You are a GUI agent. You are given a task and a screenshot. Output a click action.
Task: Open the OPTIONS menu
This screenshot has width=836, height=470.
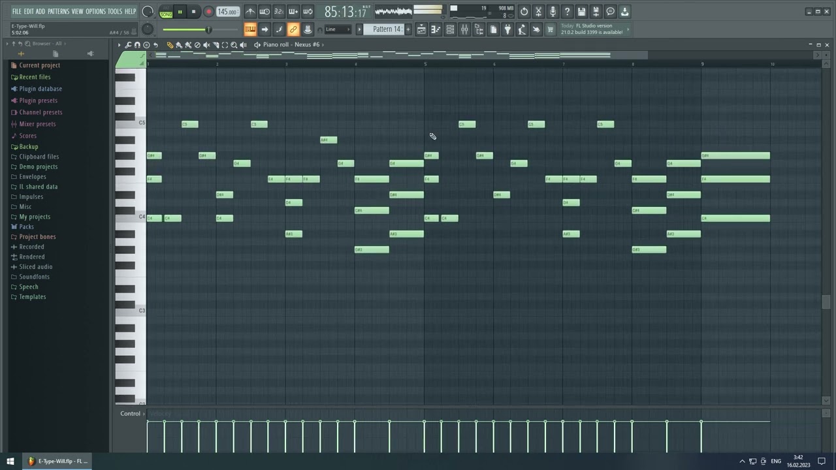(95, 11)
